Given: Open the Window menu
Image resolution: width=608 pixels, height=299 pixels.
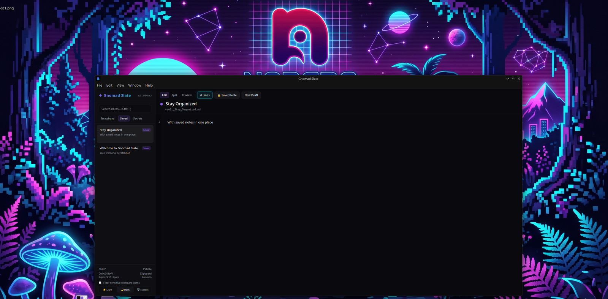Looking at the screenshot, I should (x=135, y=85).
